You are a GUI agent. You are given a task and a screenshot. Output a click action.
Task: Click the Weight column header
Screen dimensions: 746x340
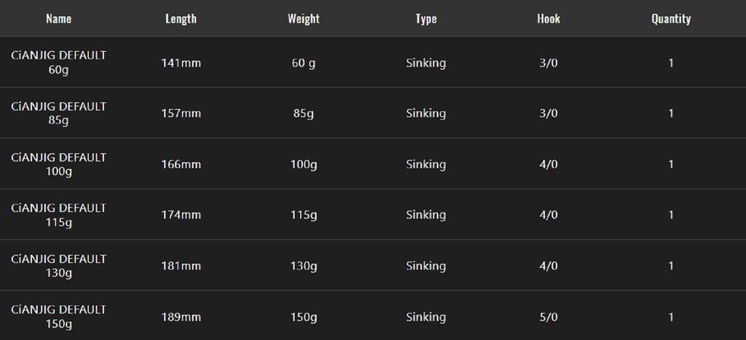click(303, 19)
